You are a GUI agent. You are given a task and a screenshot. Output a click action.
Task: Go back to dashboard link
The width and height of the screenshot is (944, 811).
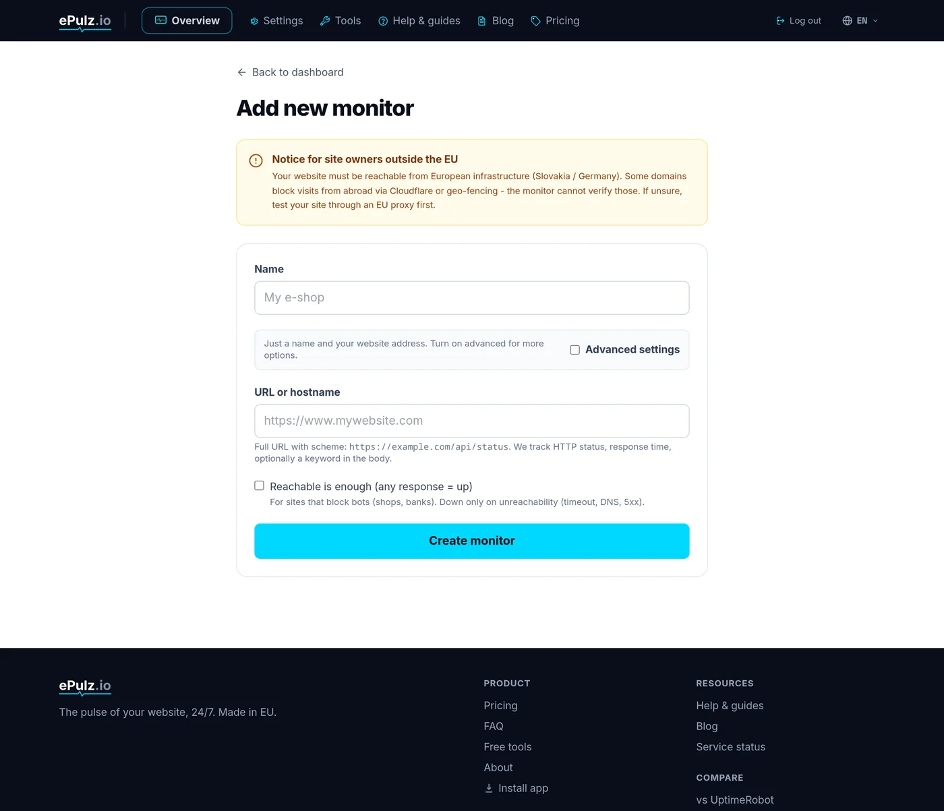pos(290,72)
